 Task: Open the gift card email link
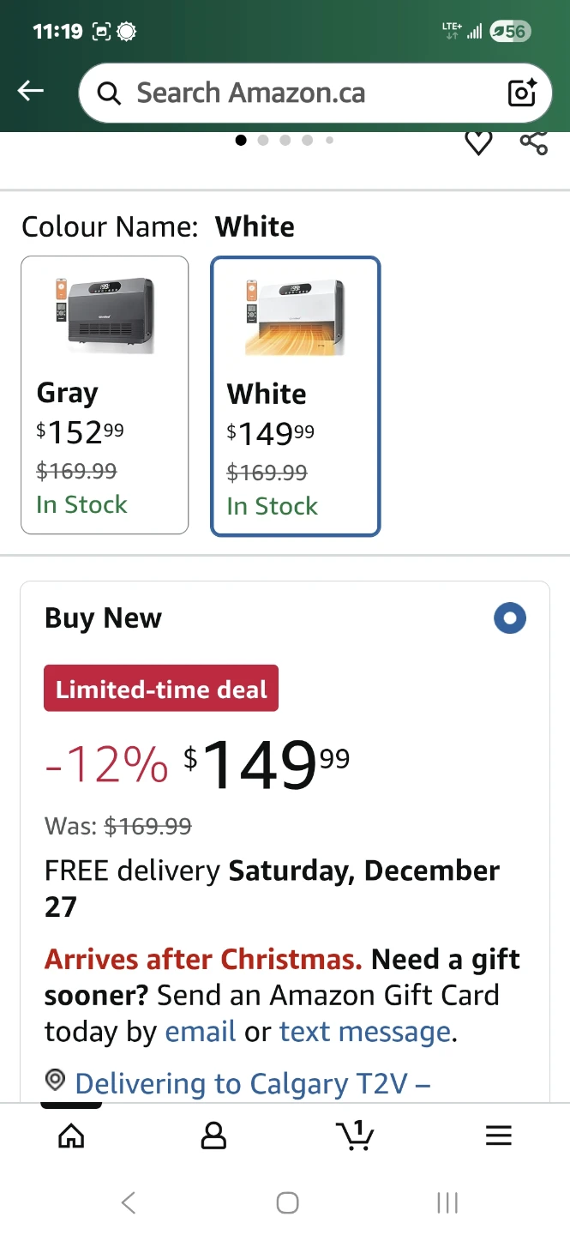201,1031
